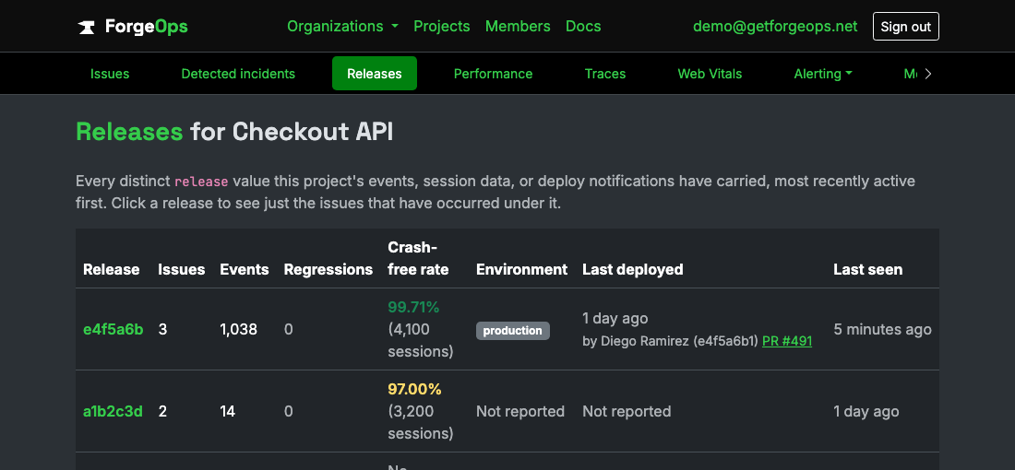Go to Members in top navigation

518,27
